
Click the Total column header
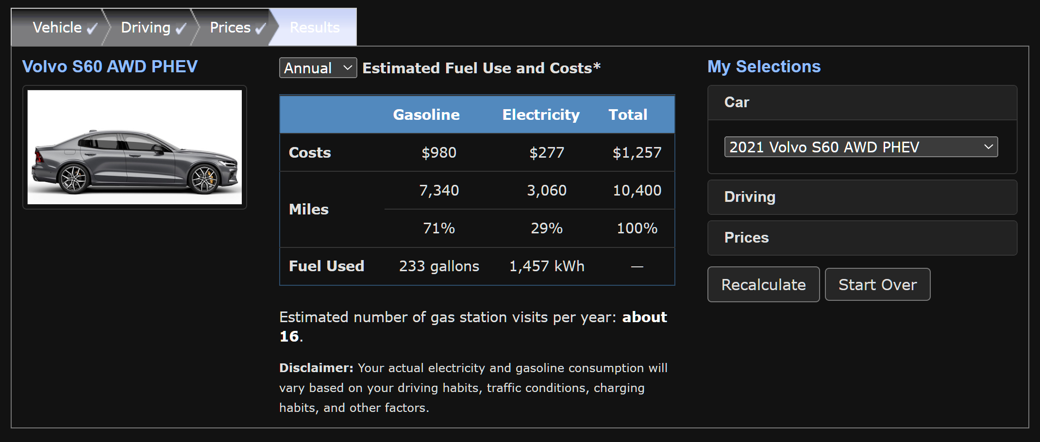click(x=628, y=115)
